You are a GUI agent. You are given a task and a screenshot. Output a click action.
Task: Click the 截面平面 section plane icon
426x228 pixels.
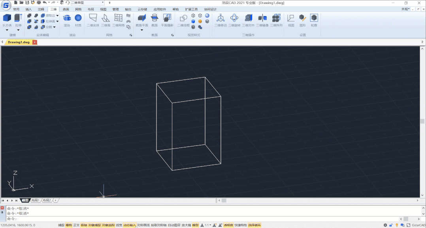point(141,18)
